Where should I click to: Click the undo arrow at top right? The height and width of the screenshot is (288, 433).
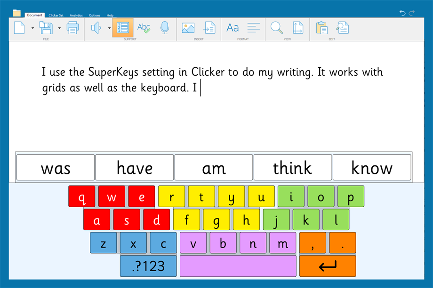pos(402,13)
